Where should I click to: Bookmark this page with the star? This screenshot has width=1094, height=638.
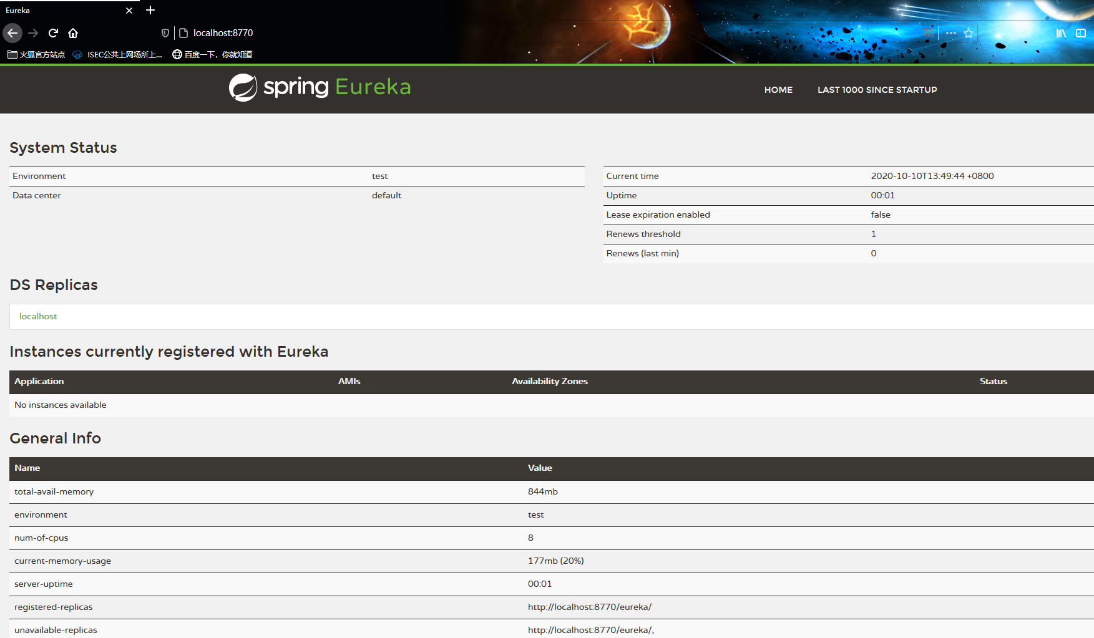click(969, 33)
